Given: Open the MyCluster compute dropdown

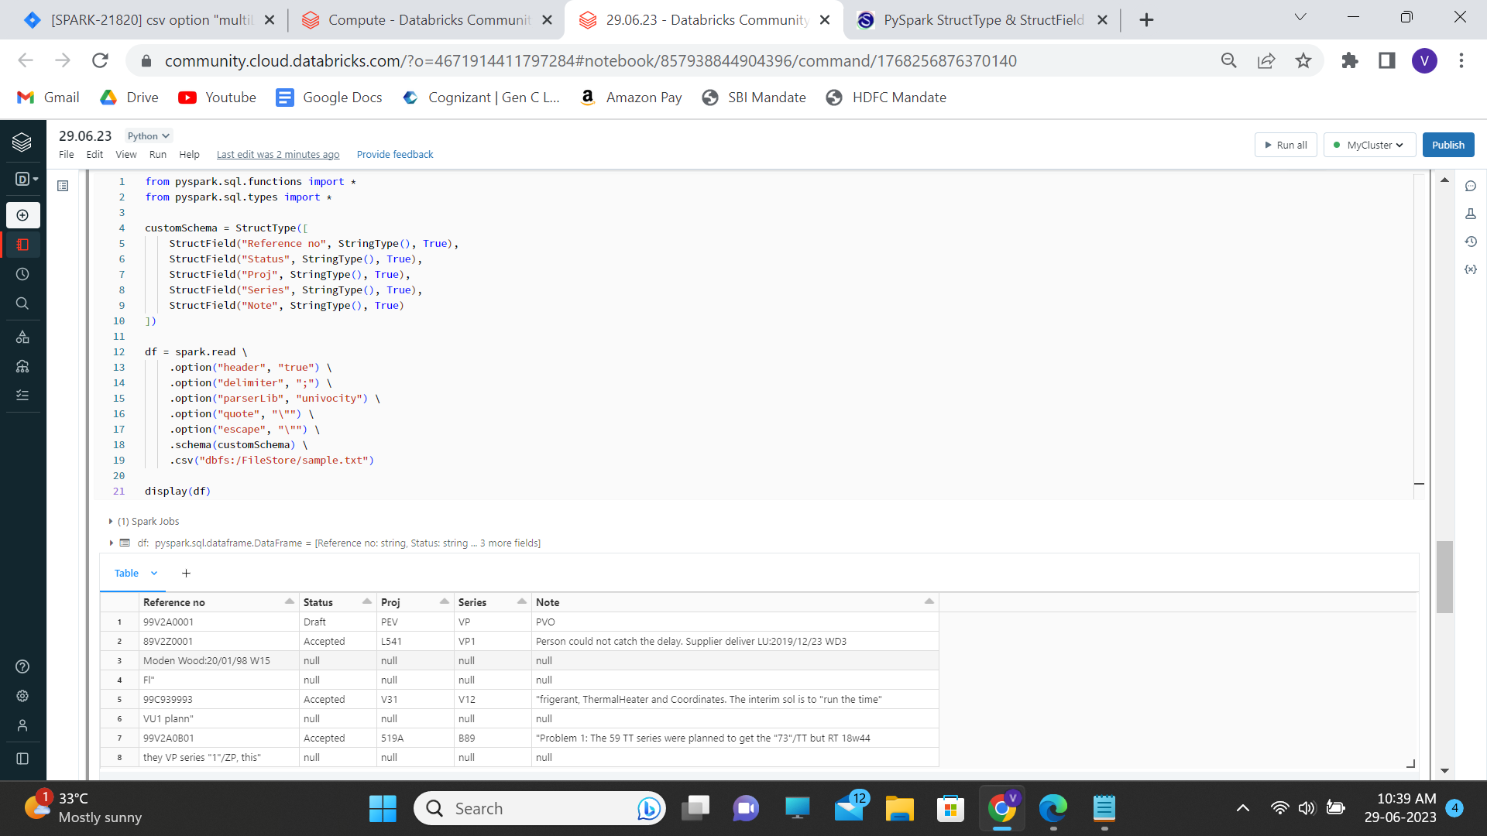Looking at the screenshot, I should point(1369,145).
